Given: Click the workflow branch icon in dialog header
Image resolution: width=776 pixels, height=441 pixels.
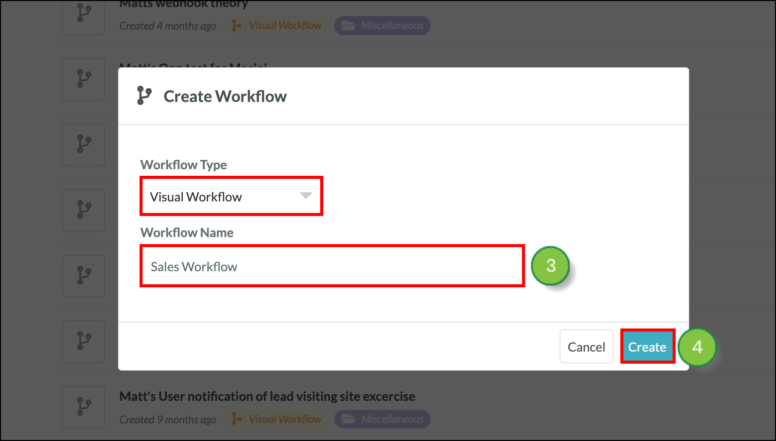Looking at the screenshot, I should coord(144,95).
